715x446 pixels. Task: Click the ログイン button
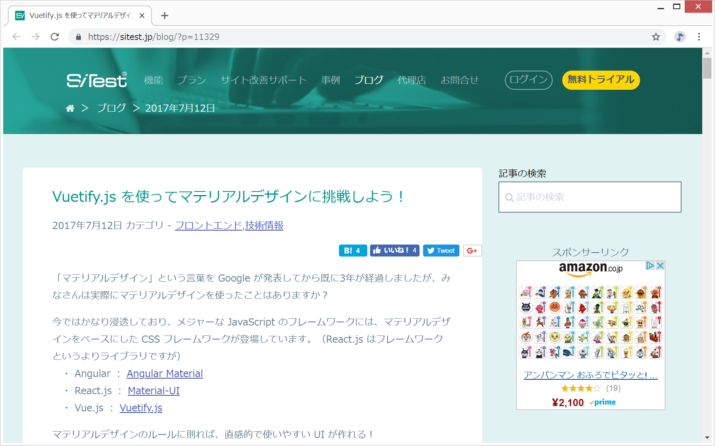[x=528, y=80]
